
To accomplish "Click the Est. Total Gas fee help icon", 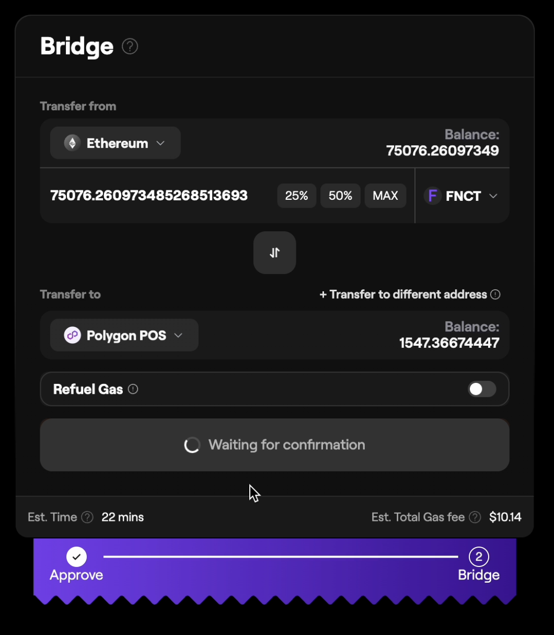I will coord(475,517).
